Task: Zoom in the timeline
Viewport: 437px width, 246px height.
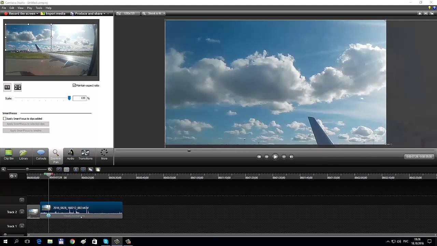Action: click(50, 169)
